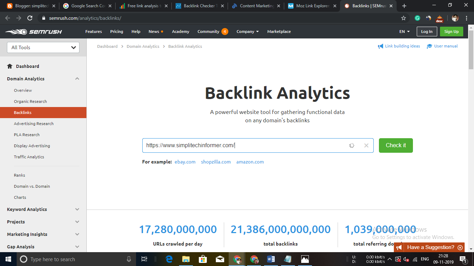Image resolution: width=474 pixels, height=266 pixels.
Task: Launch Microsoft Edge from the taskbar
Action: [x=169, y=259]
